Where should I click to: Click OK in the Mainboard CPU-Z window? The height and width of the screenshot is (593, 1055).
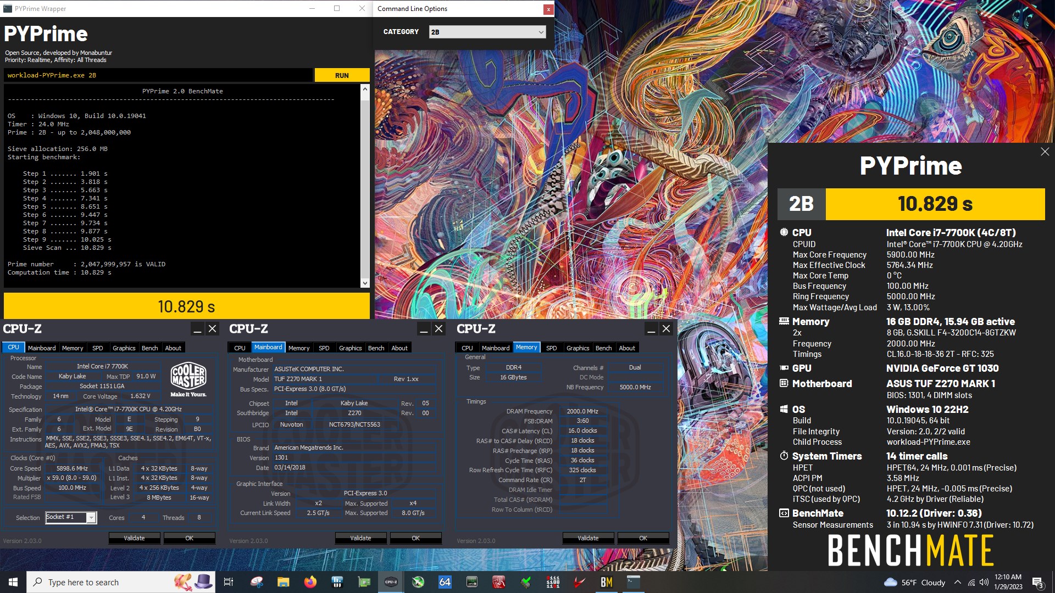coord(416,538)
